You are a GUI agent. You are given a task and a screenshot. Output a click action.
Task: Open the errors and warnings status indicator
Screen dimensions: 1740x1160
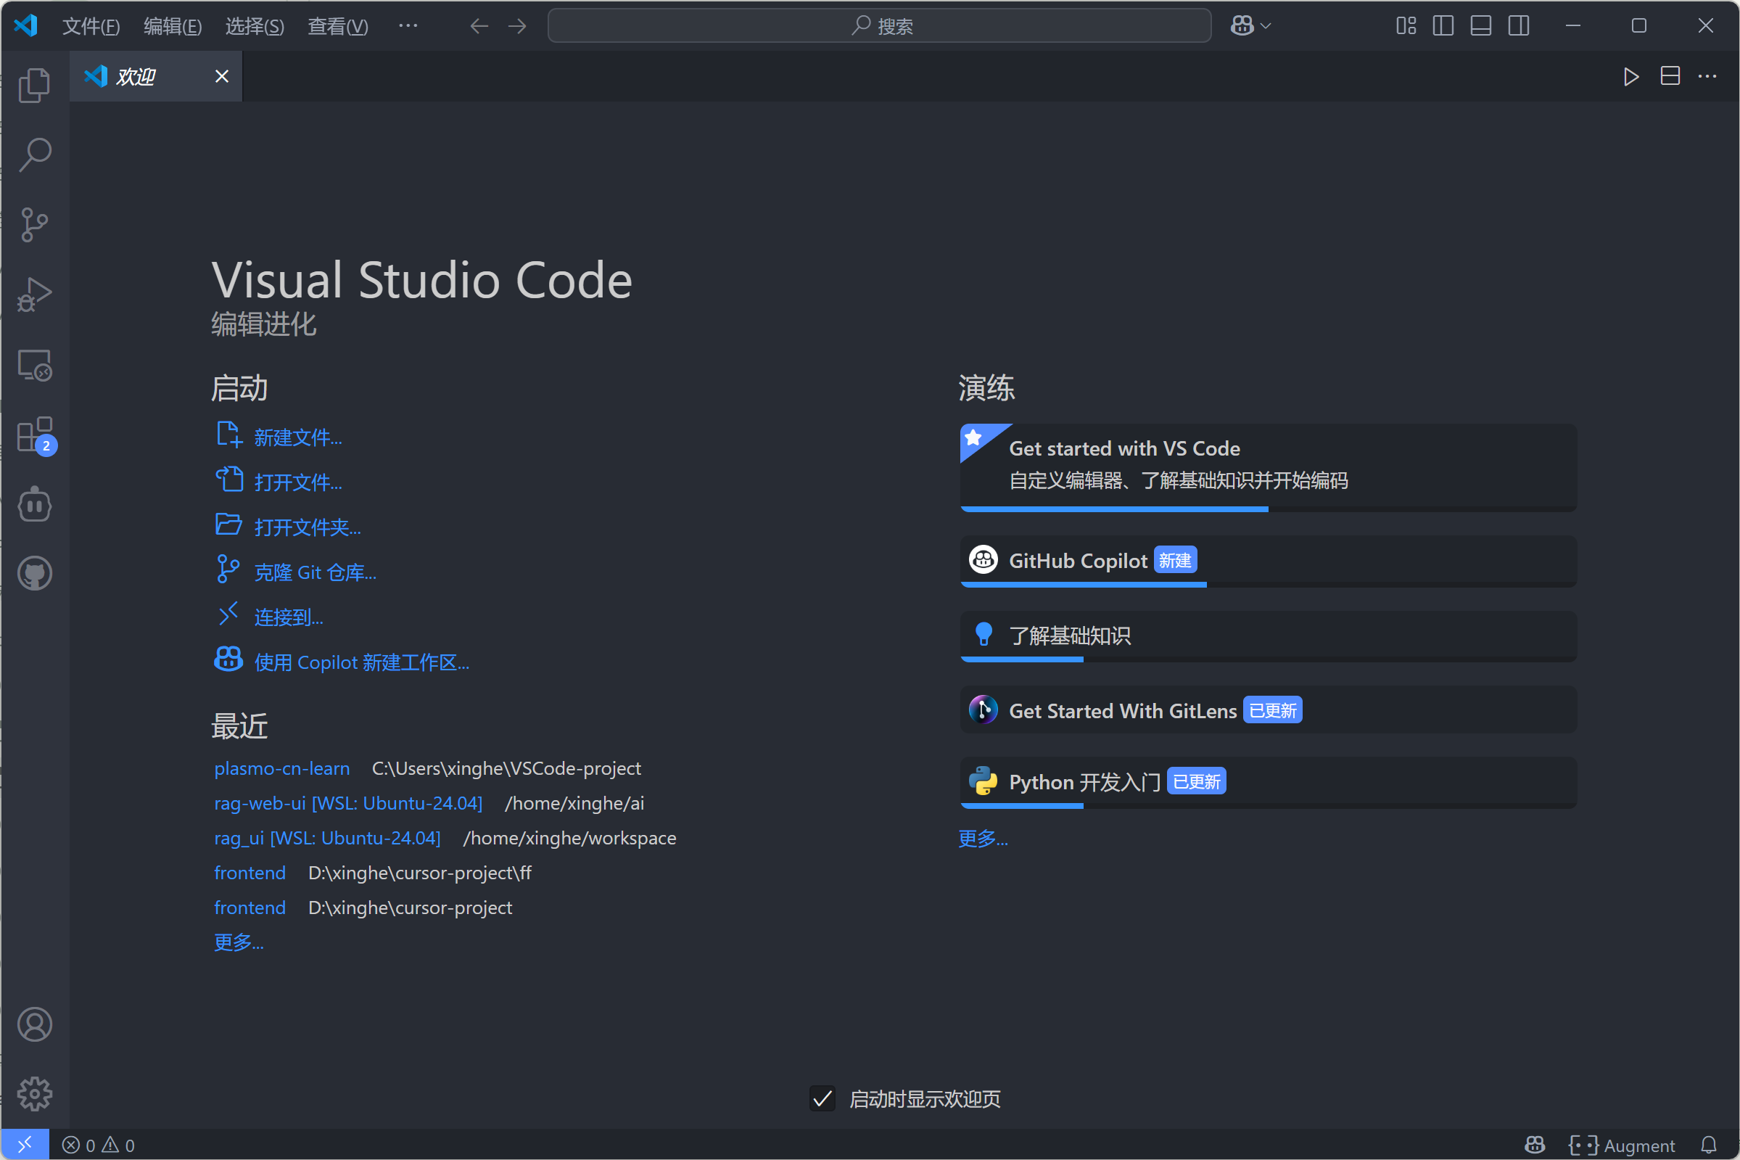(x=99, y=1145)
